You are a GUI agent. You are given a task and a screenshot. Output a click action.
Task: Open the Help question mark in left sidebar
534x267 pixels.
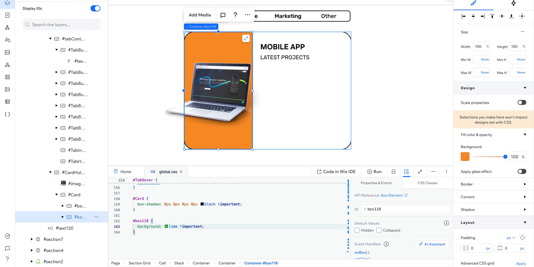[8, 259]
